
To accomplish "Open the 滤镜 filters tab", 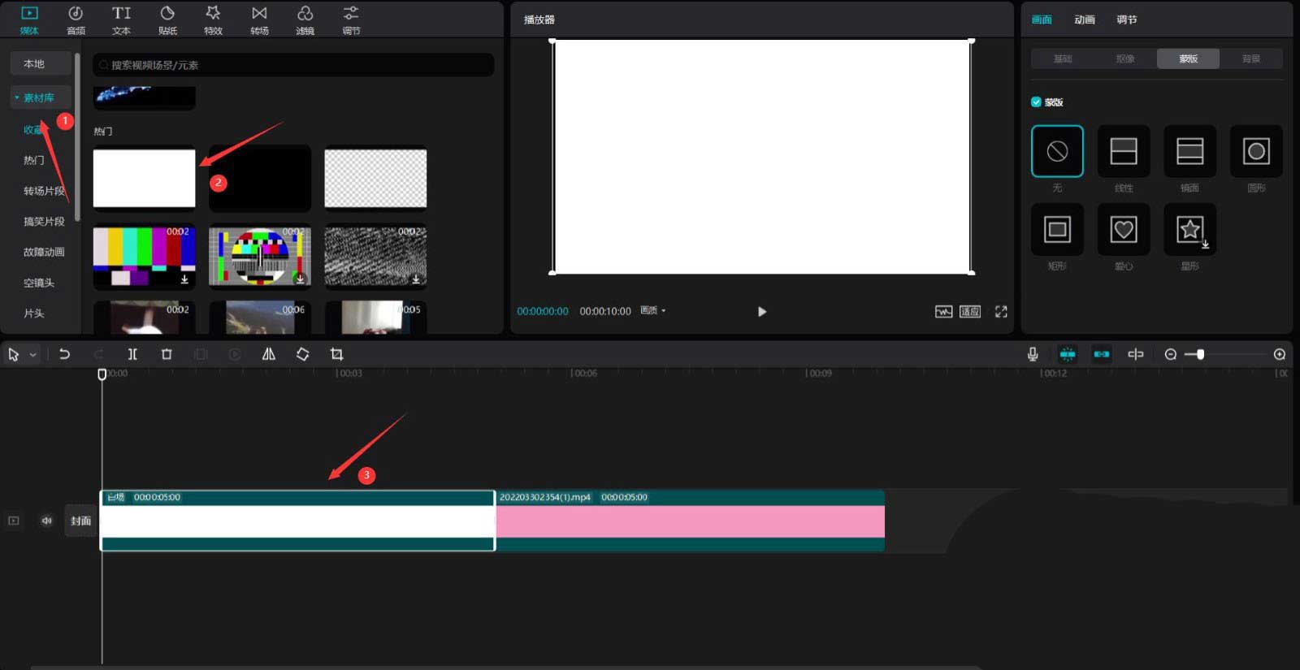I will [x=305, y=20].
